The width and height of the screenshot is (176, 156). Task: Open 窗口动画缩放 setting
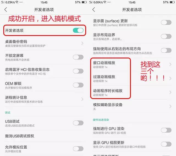coord(132,64)
